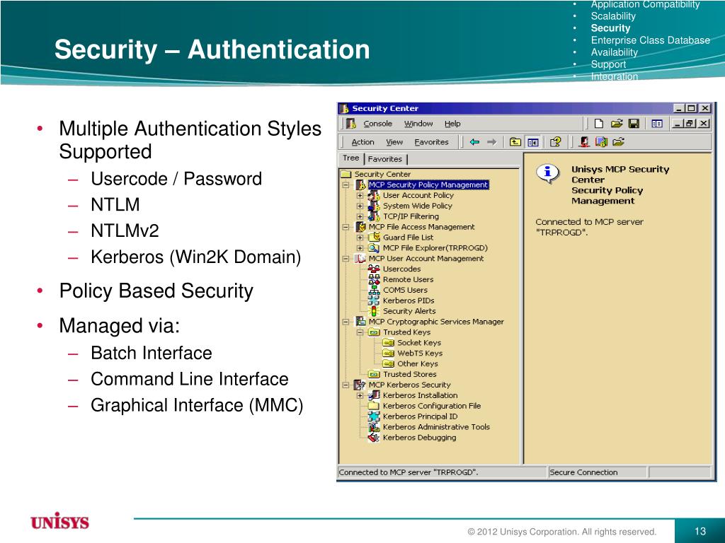Click the Kerberos PIDs icon
725x543 pixels.
(374, 300)
